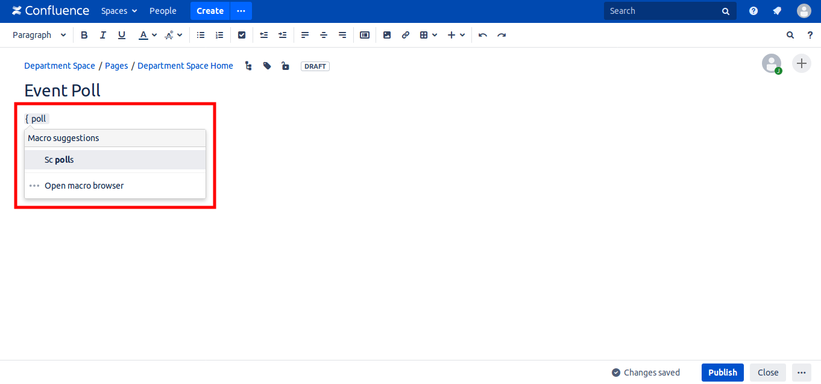Publish the Event Poll page
This screenshot has height=384, width=821.
coord(722,373)
